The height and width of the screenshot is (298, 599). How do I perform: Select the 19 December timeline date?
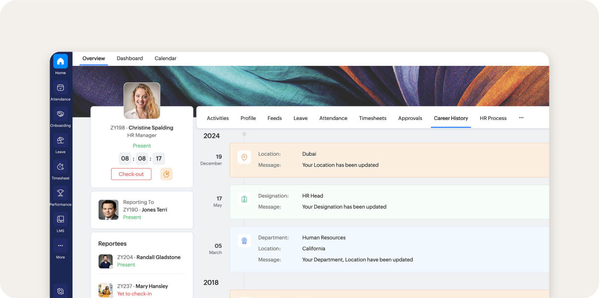[211, 160]
